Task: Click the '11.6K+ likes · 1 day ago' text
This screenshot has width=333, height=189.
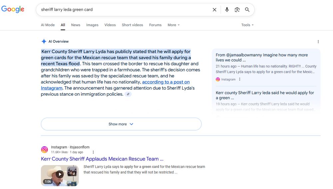Action: [x=67, y=152]
